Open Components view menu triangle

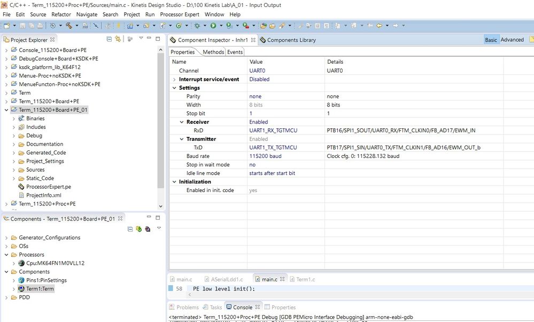coord(159,228)
